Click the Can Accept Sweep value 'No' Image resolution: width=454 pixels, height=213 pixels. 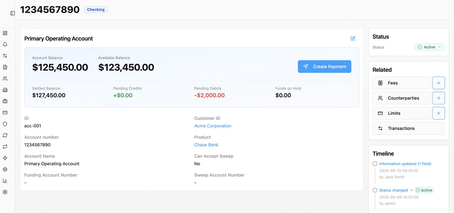[197, 164]
